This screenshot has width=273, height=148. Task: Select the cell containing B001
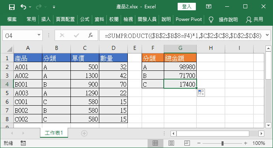pos(28,84)
